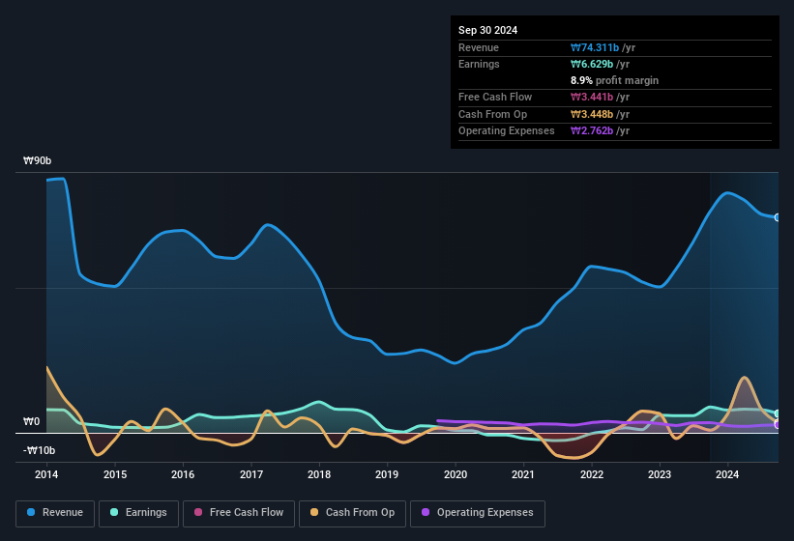Click the ₩3.441b free cash flow value
The height and width of the screenshot is (541, 794).
pos(592,97)
